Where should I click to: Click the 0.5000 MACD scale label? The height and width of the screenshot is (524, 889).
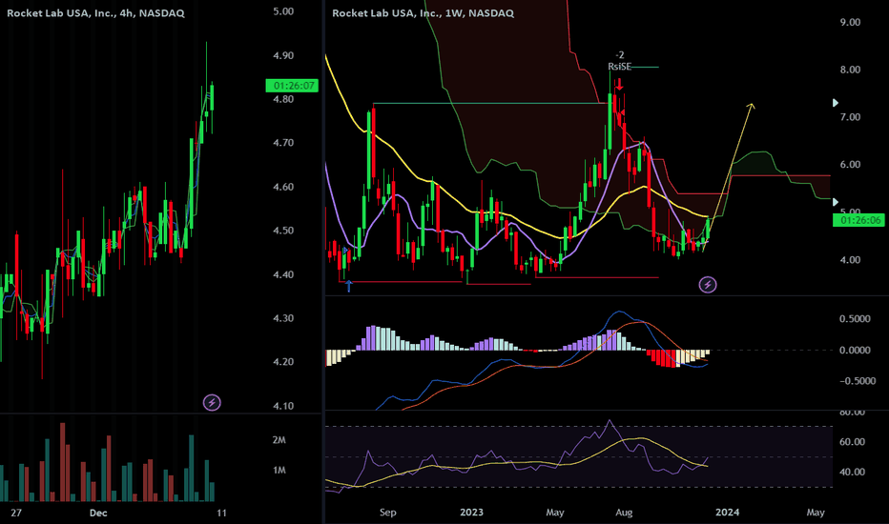point(855,319)
